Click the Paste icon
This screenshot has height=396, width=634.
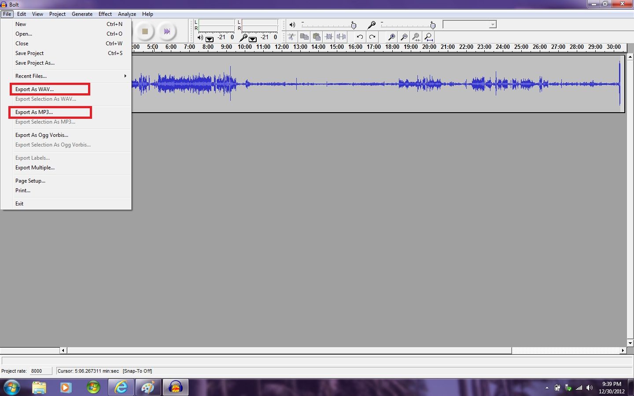[317, 37]
